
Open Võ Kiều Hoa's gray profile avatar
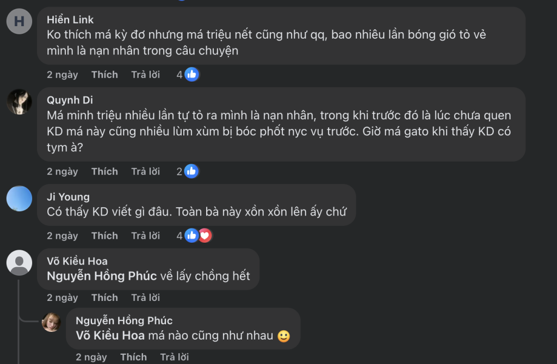pos(19,263)
